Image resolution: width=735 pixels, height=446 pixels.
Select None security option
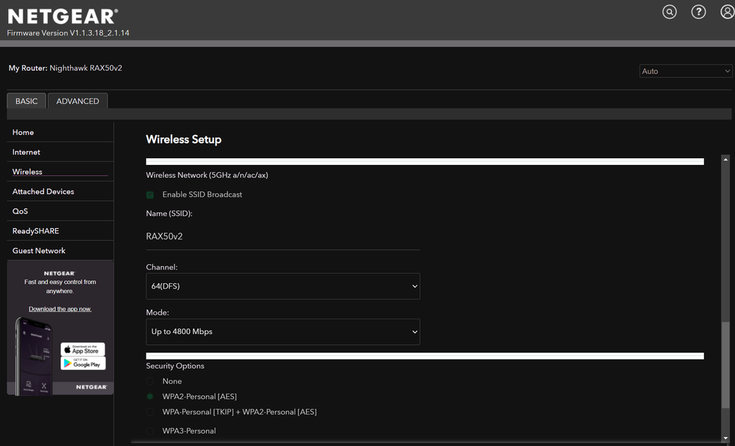150,381
